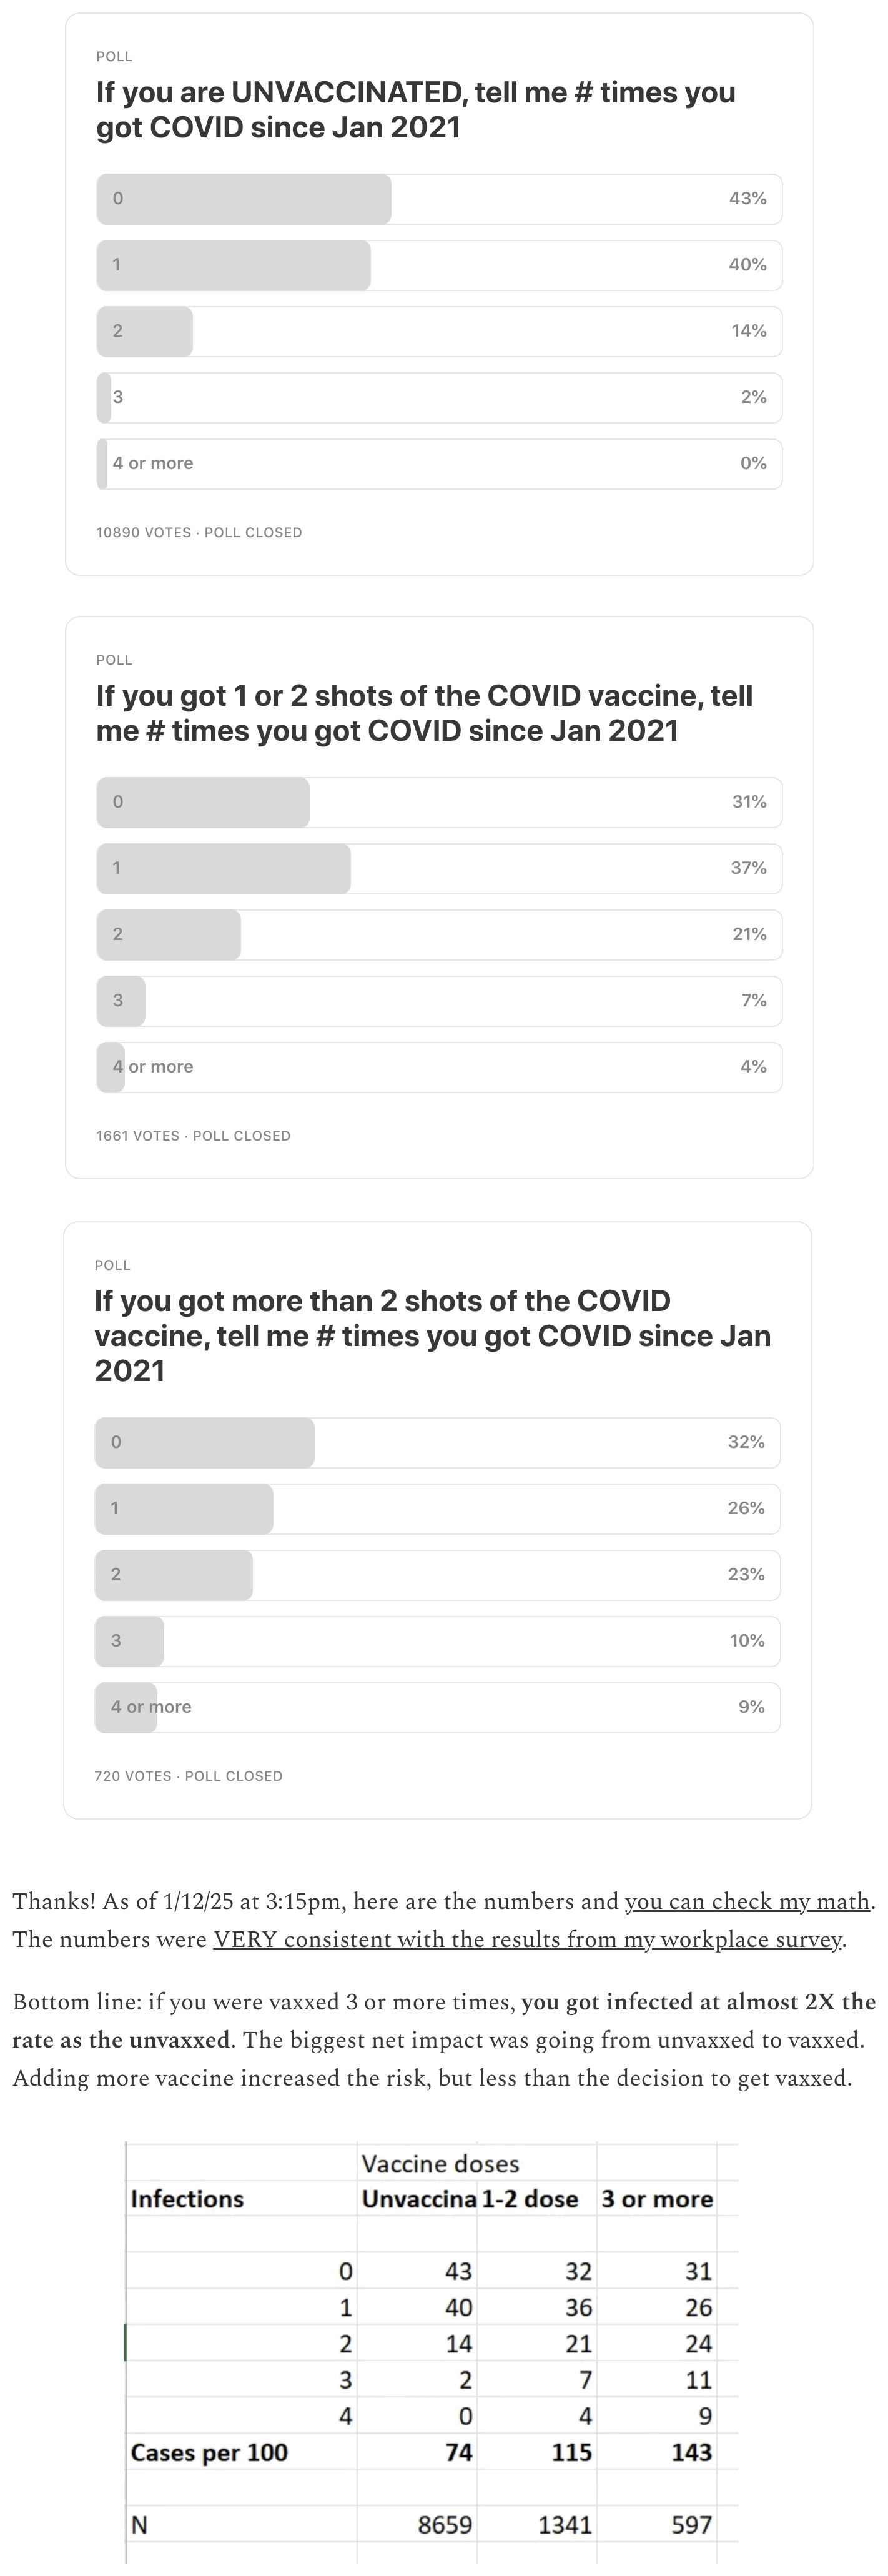Pick the 26% option in 'more than 2 shots' poll
Viewport: 888px width, 2576px height.
point(437,1508)
